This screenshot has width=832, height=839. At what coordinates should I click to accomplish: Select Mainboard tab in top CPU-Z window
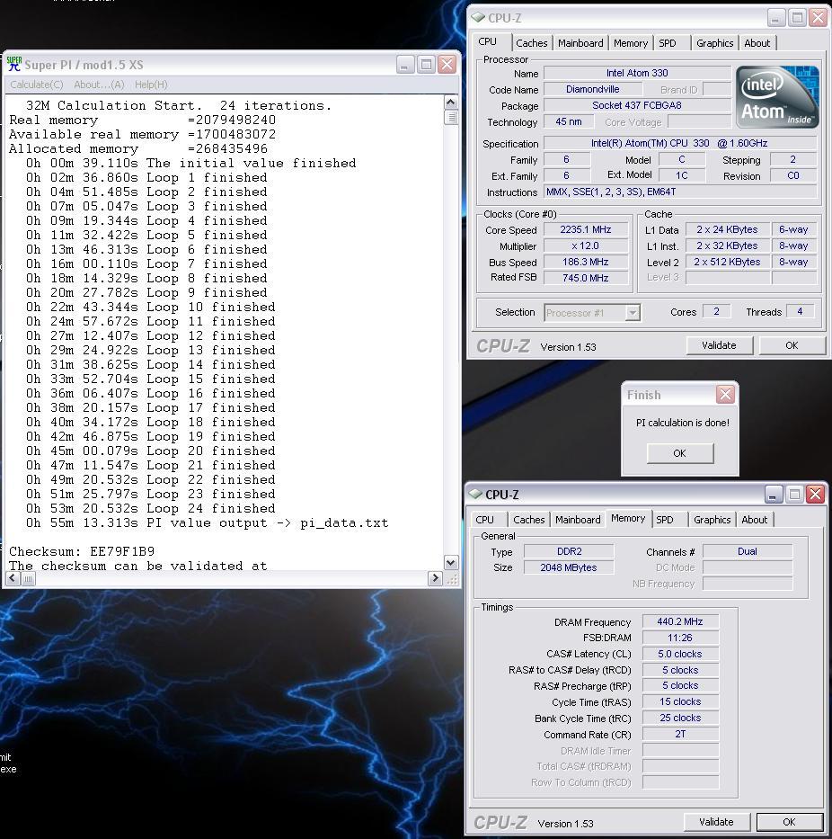[x=580, y=43]
